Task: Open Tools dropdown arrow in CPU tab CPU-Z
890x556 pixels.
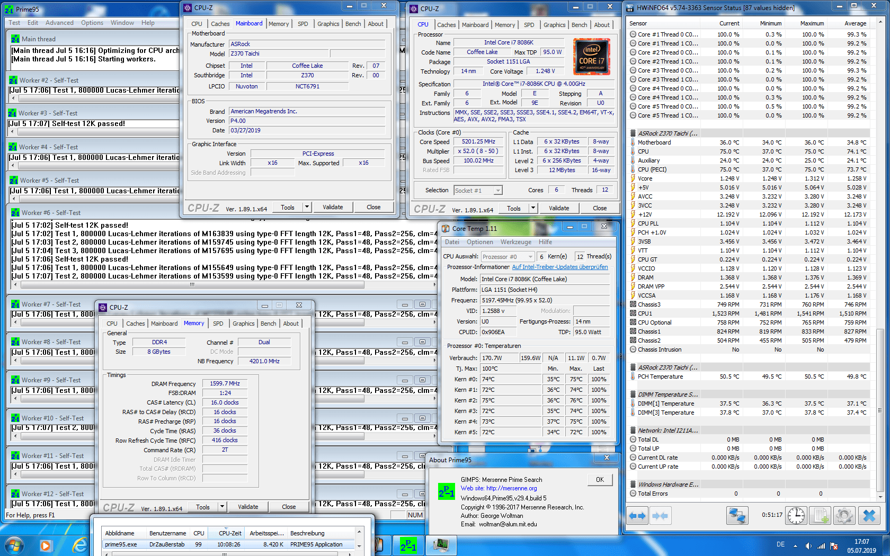Action: click(x=533, y=208)
